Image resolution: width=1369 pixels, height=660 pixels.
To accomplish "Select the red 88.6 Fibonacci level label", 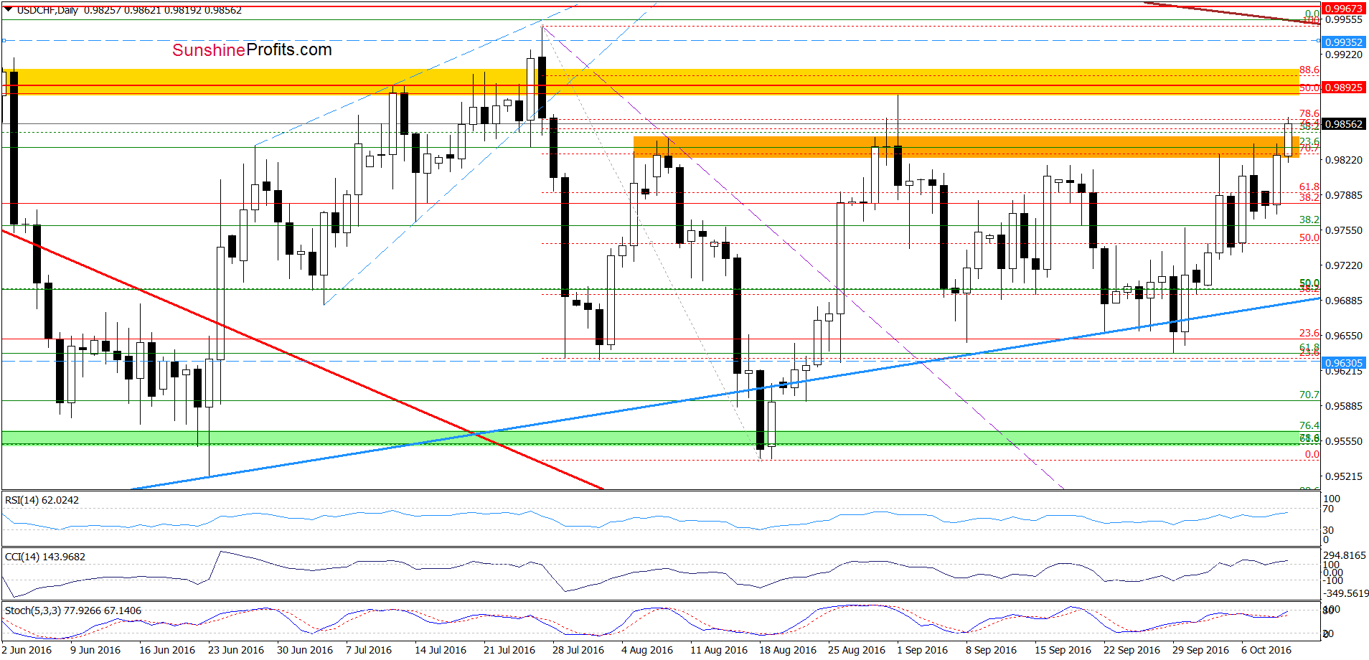I will click(1309, 70).
